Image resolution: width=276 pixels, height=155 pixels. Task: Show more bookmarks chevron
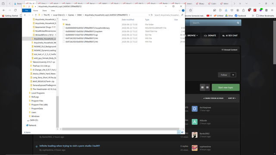coord(253,15)
